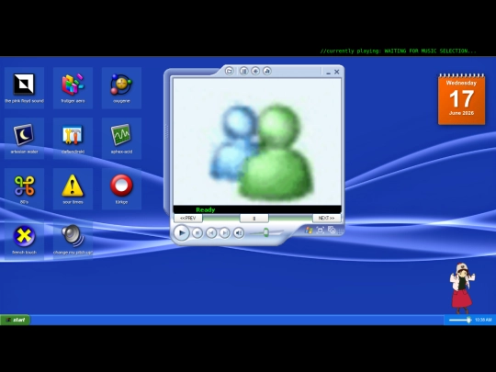Click the folder icon in the player title bar
This screenshot has width=496, height=372.
pyautogui.click(x=230, y=71)
